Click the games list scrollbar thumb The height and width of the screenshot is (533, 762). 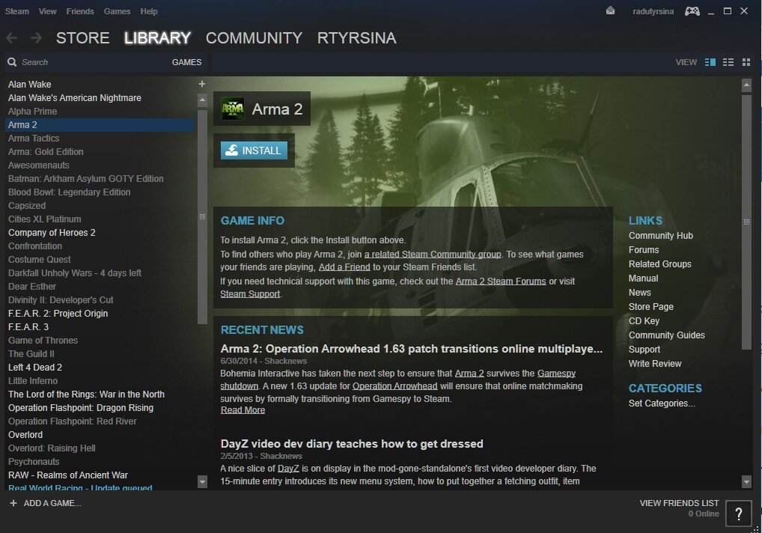pos(203,216)
